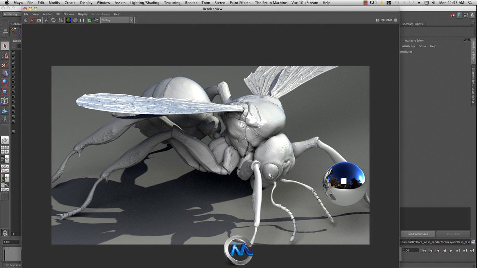Select the Rotate tool blue sphere icon

click(x=5, y=82)
